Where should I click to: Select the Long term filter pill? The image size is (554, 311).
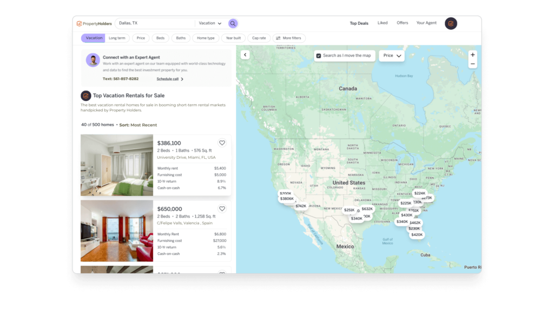[117, 38]
